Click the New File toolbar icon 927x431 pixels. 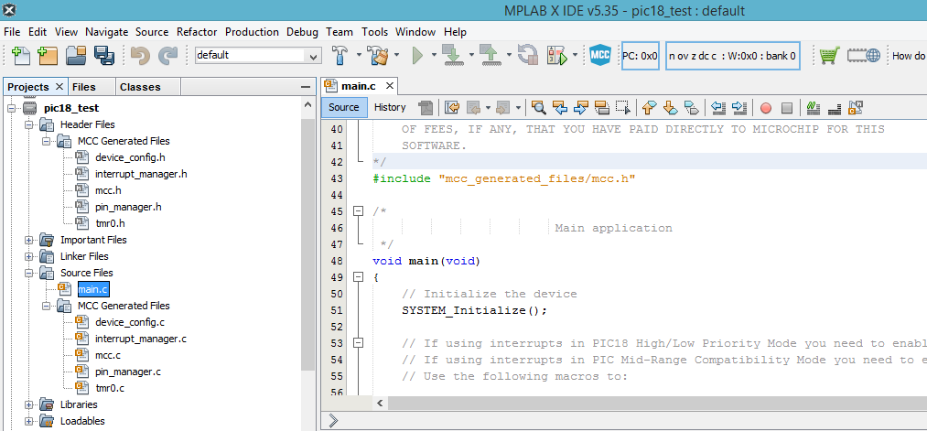click(21, 55)
